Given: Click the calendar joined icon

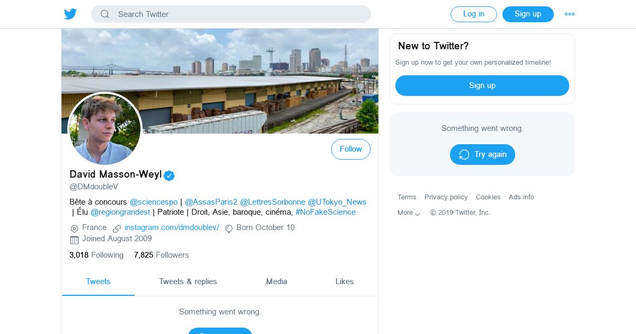Looking at the screenshot, I should pyautogui.click(x=74, y=240).
